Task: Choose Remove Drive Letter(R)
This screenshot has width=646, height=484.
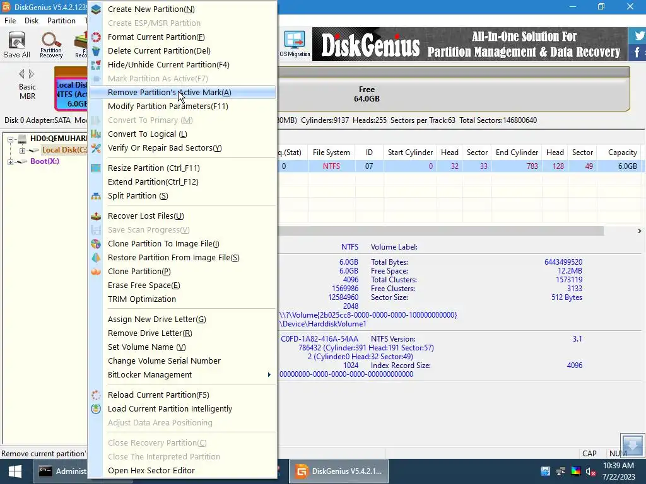Action: tap(182, 333)
